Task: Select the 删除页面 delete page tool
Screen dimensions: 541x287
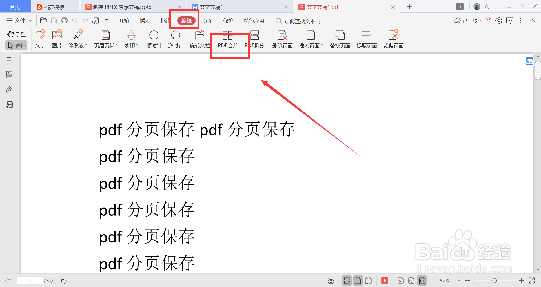Action: click(282, 39)
